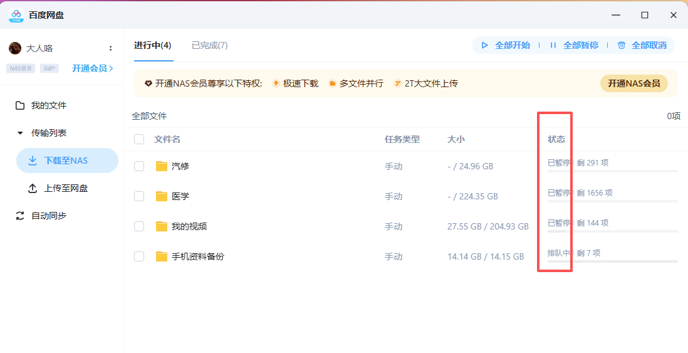Click the size value - / 224.35 GB
The height and width of the screenshot is (353, 688).
[472, 196]
